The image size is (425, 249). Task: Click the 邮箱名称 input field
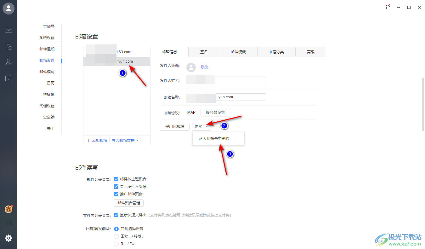pyautogui.click(x=226, y=97)
